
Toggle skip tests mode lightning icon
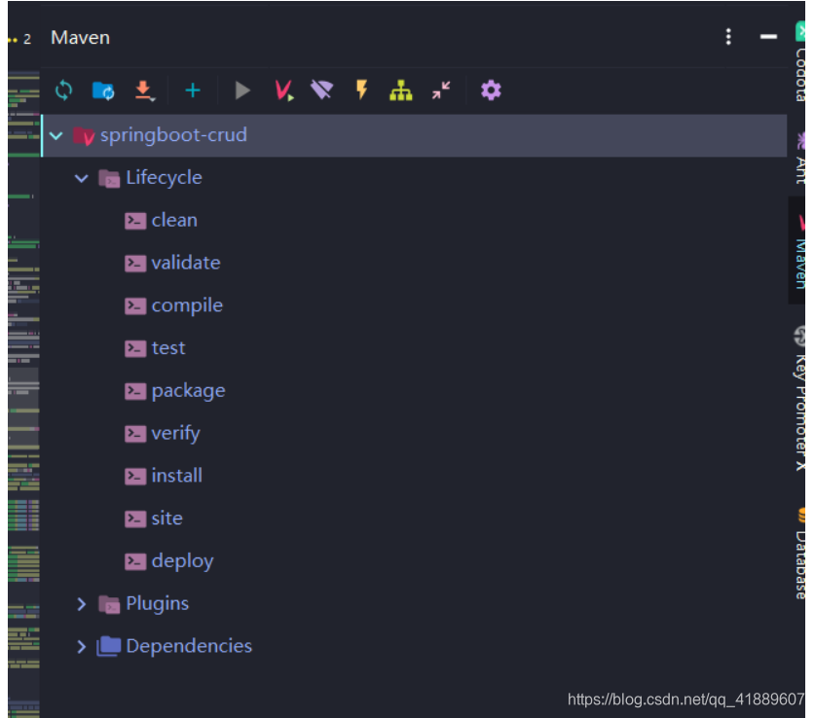362,90
